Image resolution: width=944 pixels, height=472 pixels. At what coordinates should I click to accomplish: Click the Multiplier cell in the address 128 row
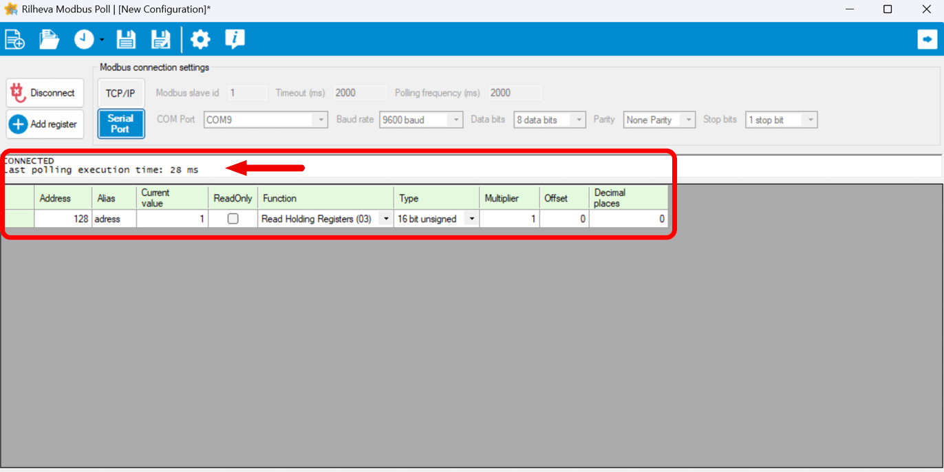click(x=510, y=219)
